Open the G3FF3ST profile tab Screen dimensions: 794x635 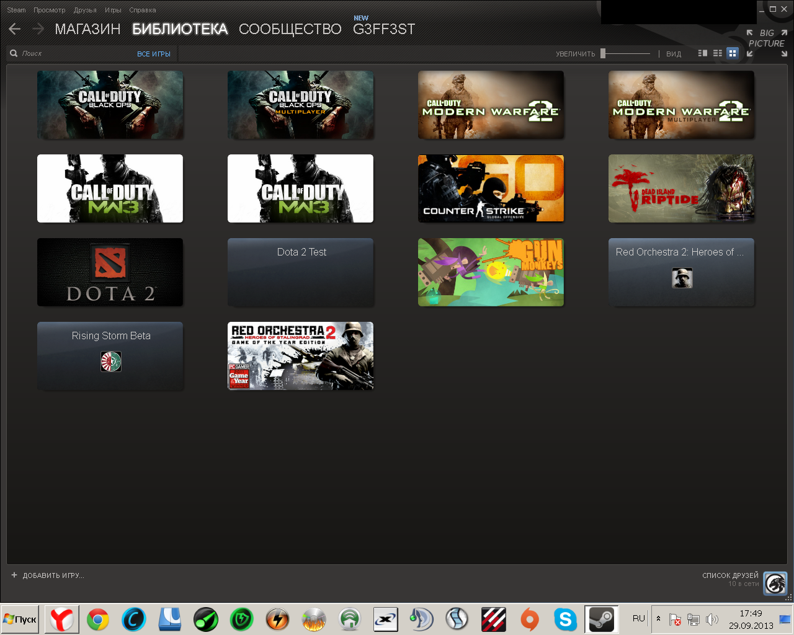384,29
